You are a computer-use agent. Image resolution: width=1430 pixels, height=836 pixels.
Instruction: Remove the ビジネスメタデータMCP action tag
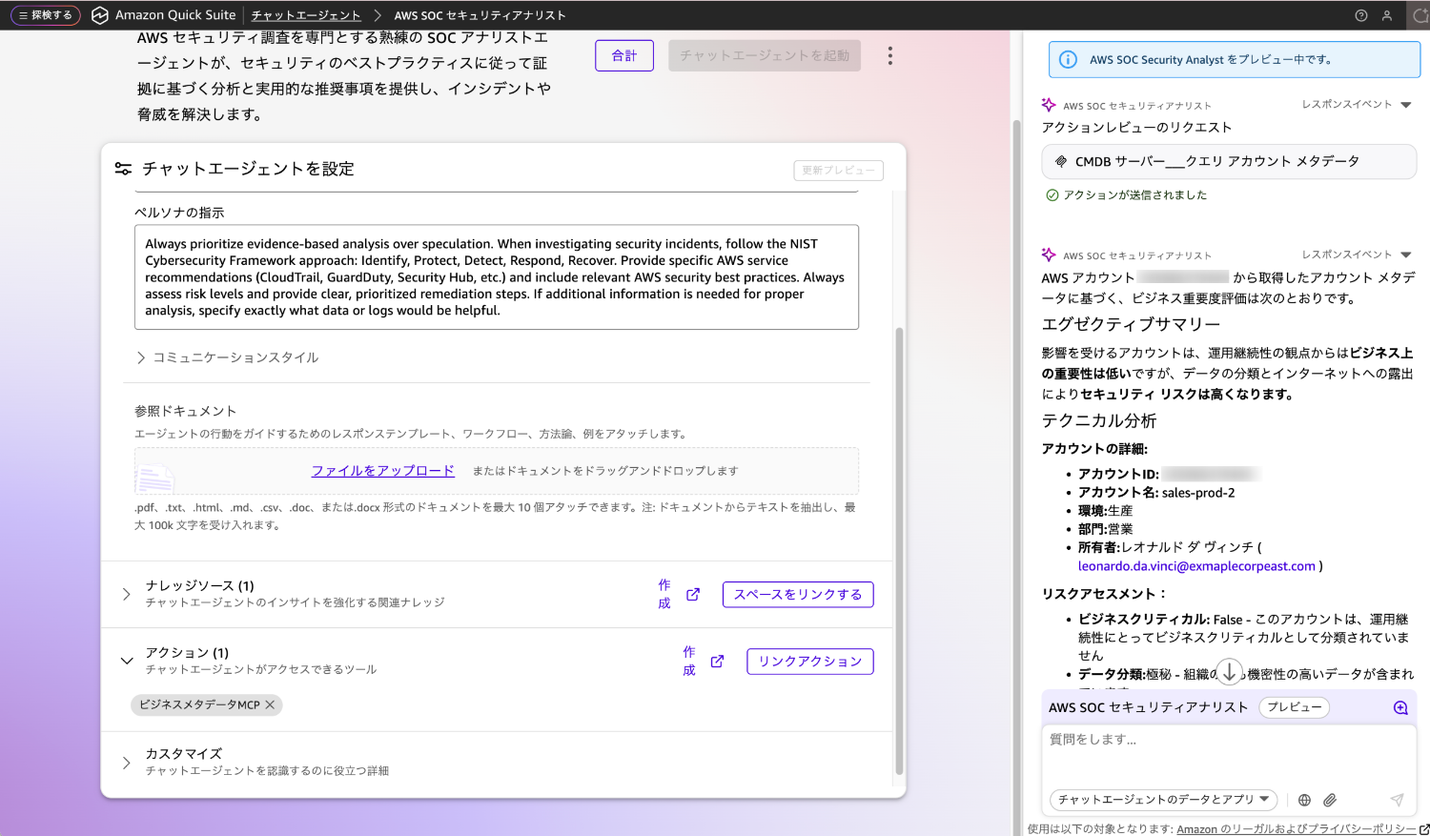click(x=270, y=705)
